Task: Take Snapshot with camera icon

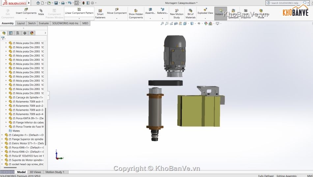Action: (x=246, y=13)
